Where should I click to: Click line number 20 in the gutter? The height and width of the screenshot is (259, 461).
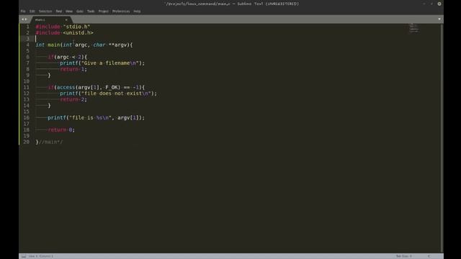coord(26,142)
